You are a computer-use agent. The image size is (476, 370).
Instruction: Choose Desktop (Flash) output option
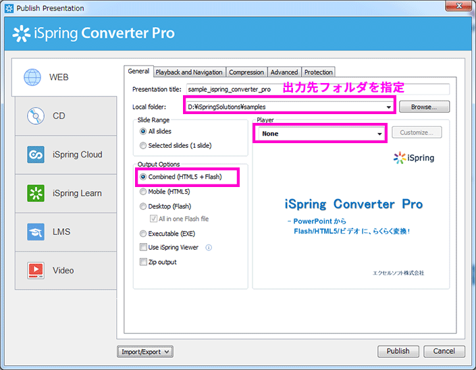coord(143,207)
